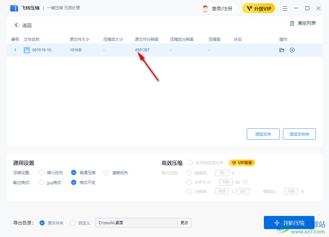
Task: Select the 文件大小 radio button
Action: click(189, 182)
